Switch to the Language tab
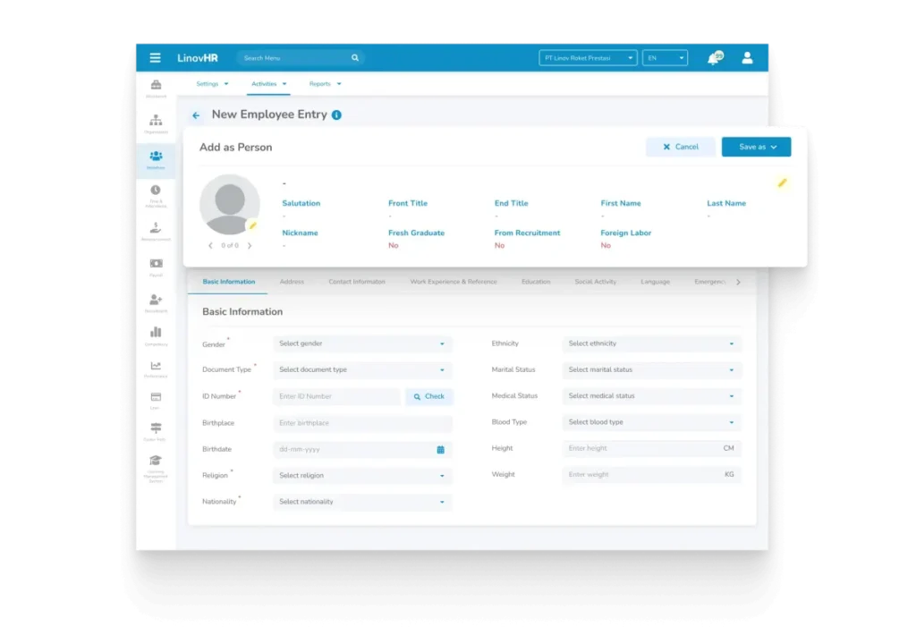Screen dimensions: 916x627 (x=655, y=282)
